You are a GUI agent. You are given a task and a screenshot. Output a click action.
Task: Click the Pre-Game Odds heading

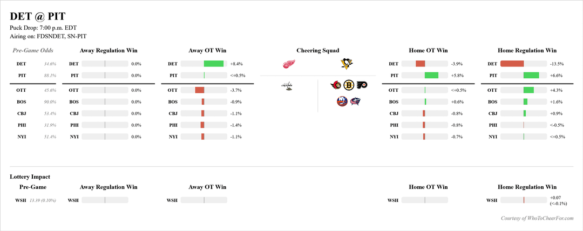(x=33, y=51)
